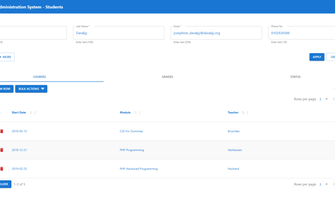Sort by Teacher column
335x209 pixels.
(x=243, y=113)
